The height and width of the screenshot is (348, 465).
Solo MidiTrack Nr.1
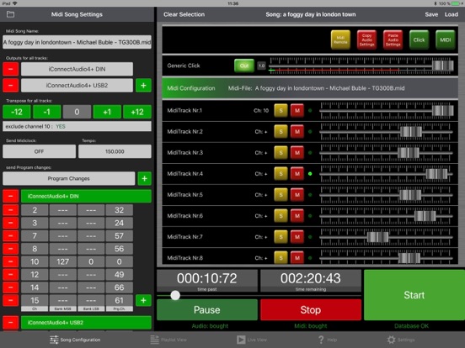(x=281, y=111)
